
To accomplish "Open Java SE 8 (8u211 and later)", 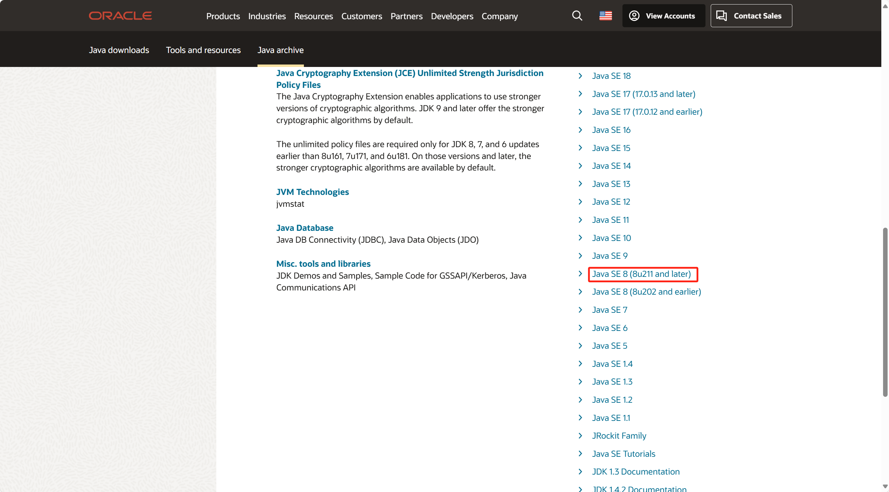I will (x=641, y=274).
